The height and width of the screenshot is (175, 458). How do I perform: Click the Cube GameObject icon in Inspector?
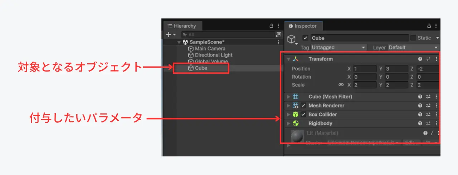[292, 39]
